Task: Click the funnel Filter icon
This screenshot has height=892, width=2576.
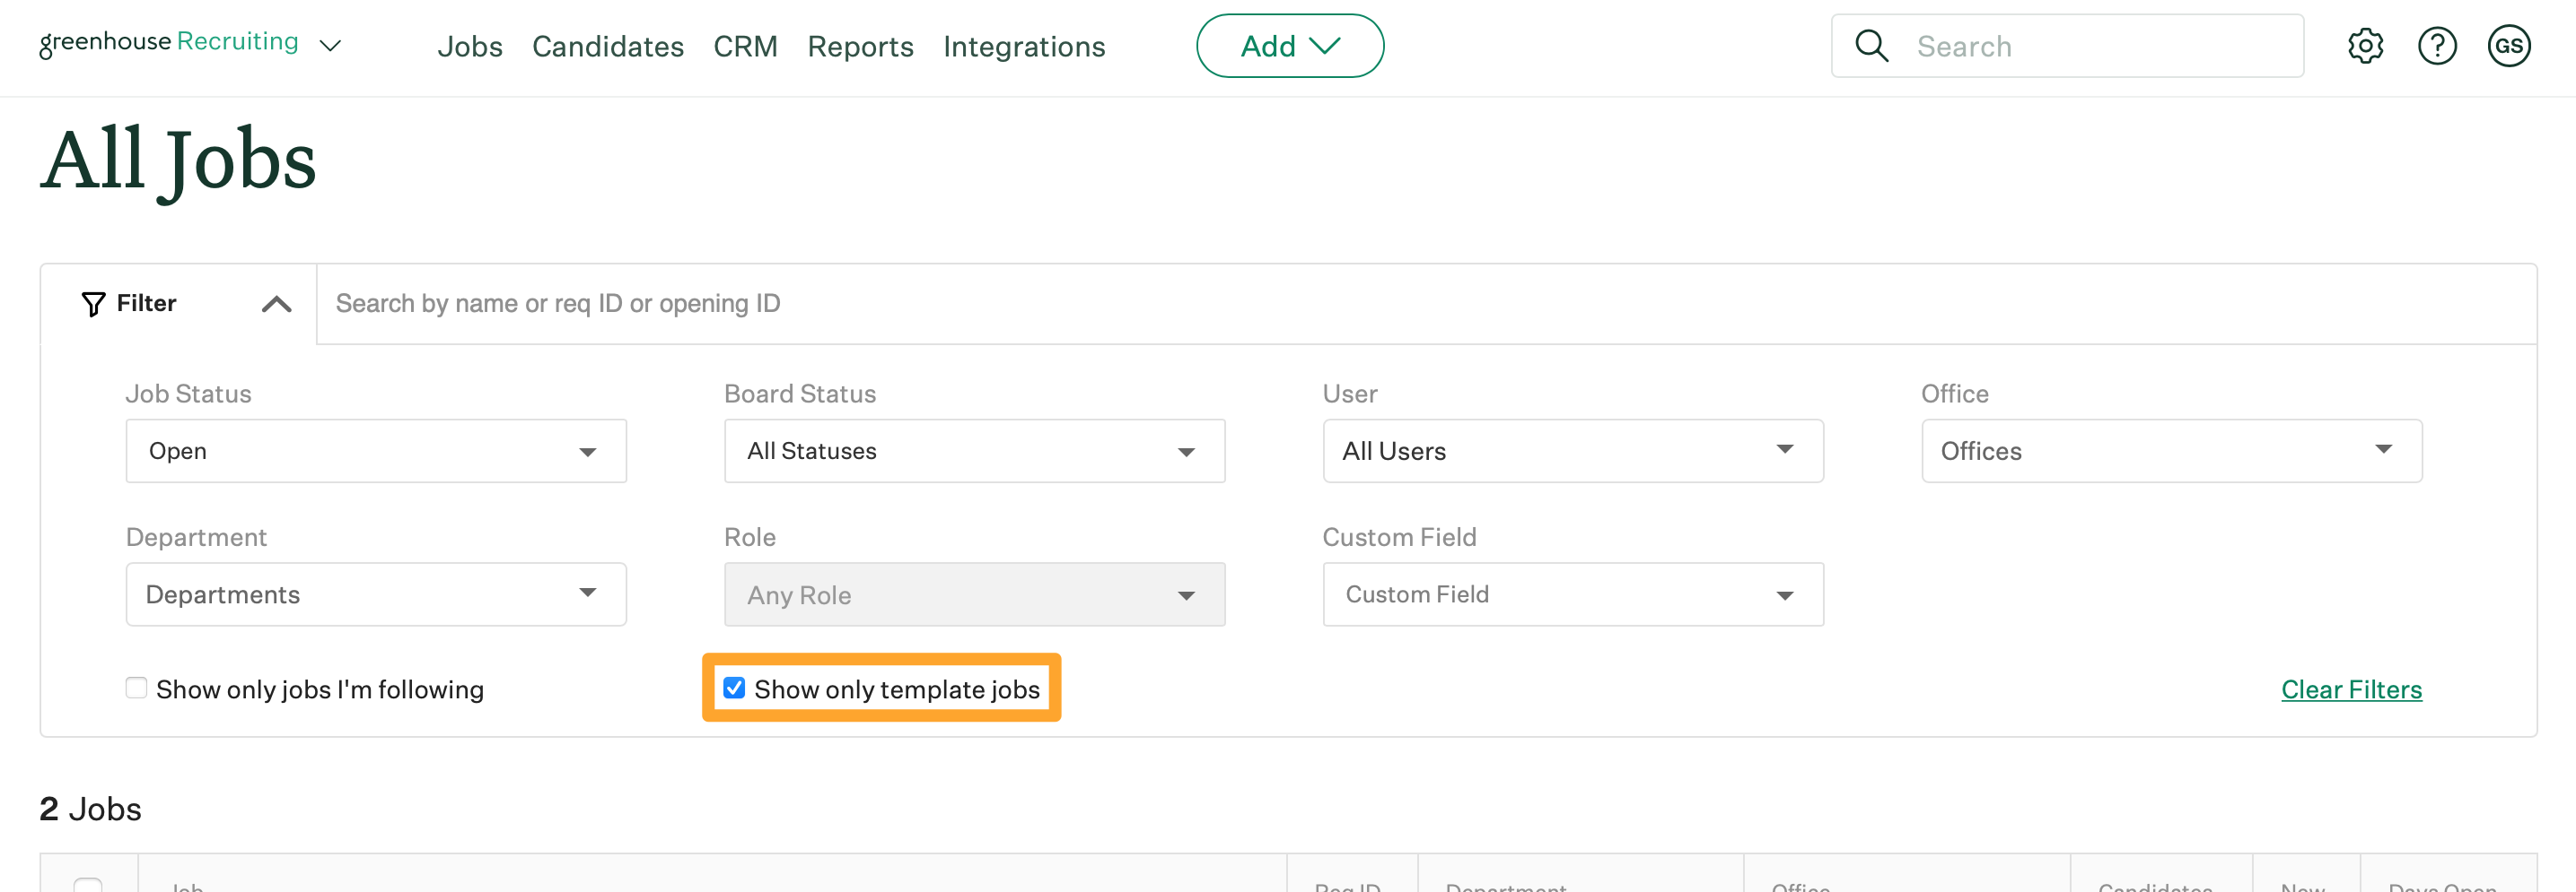Action: coord(93,304)
